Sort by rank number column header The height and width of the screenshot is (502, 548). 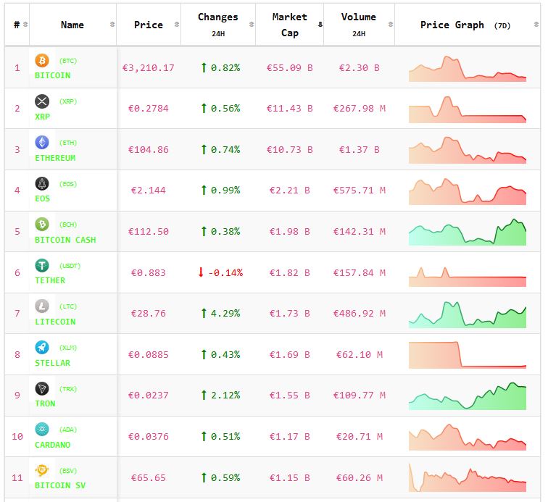17,25
